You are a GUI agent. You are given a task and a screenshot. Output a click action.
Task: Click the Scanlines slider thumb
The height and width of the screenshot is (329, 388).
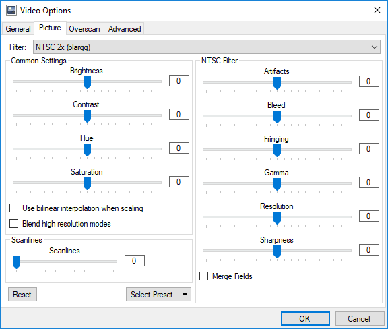(17, 262)
